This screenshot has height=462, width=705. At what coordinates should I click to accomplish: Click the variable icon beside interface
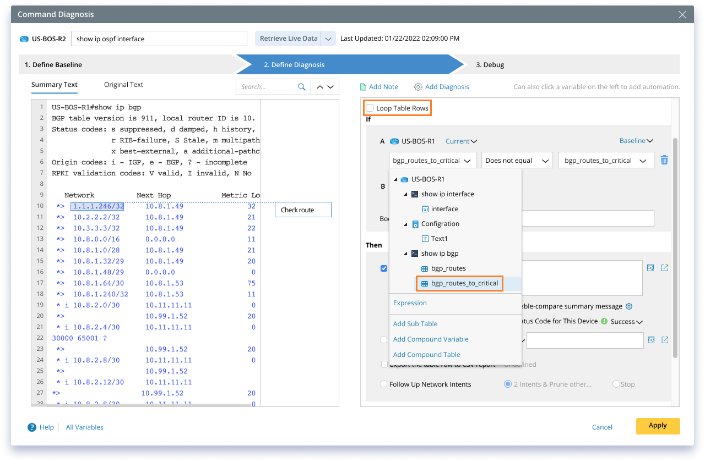tap(425, 209)
